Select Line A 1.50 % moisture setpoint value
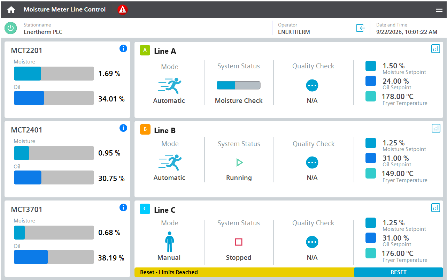Image resolution: width=447 pixels, height=280 pixels. 394,66
